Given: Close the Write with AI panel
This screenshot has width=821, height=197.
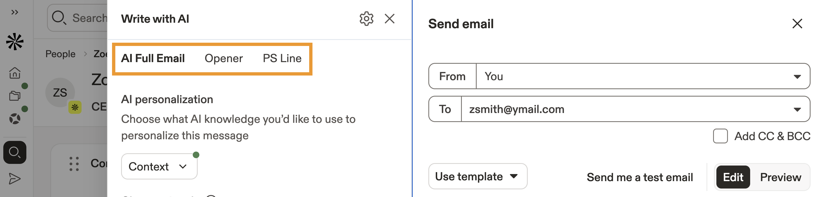Looking at the screenshot, I should click(389, 19).
